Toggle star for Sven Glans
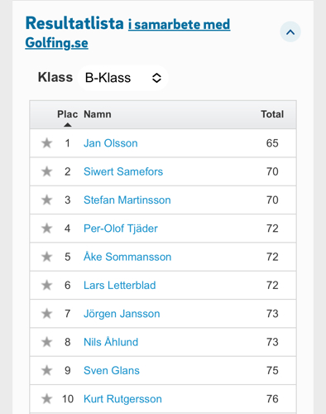 coord(46,371)
